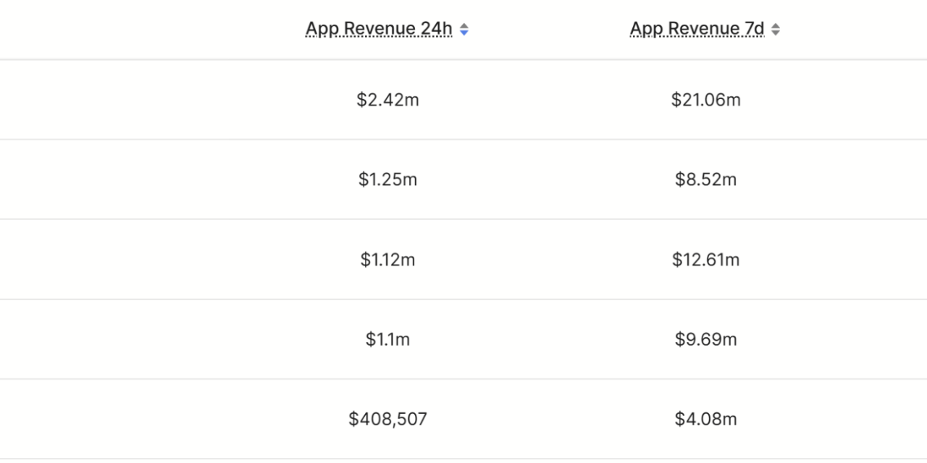The height and width of the screenshot is (463, 927).
Task: Select the $2.42m 24h revenue cell
Action: [387, 100]
